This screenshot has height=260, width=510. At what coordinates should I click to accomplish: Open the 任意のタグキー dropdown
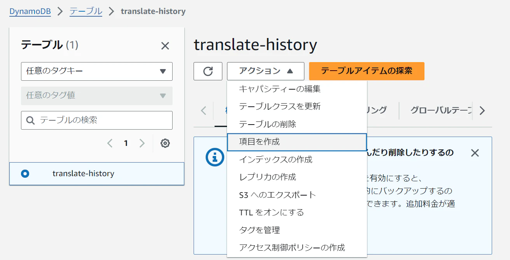[x=97, y=71]
